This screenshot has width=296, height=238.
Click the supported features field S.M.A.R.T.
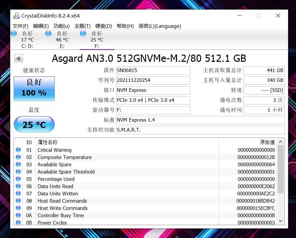point(200,130)
